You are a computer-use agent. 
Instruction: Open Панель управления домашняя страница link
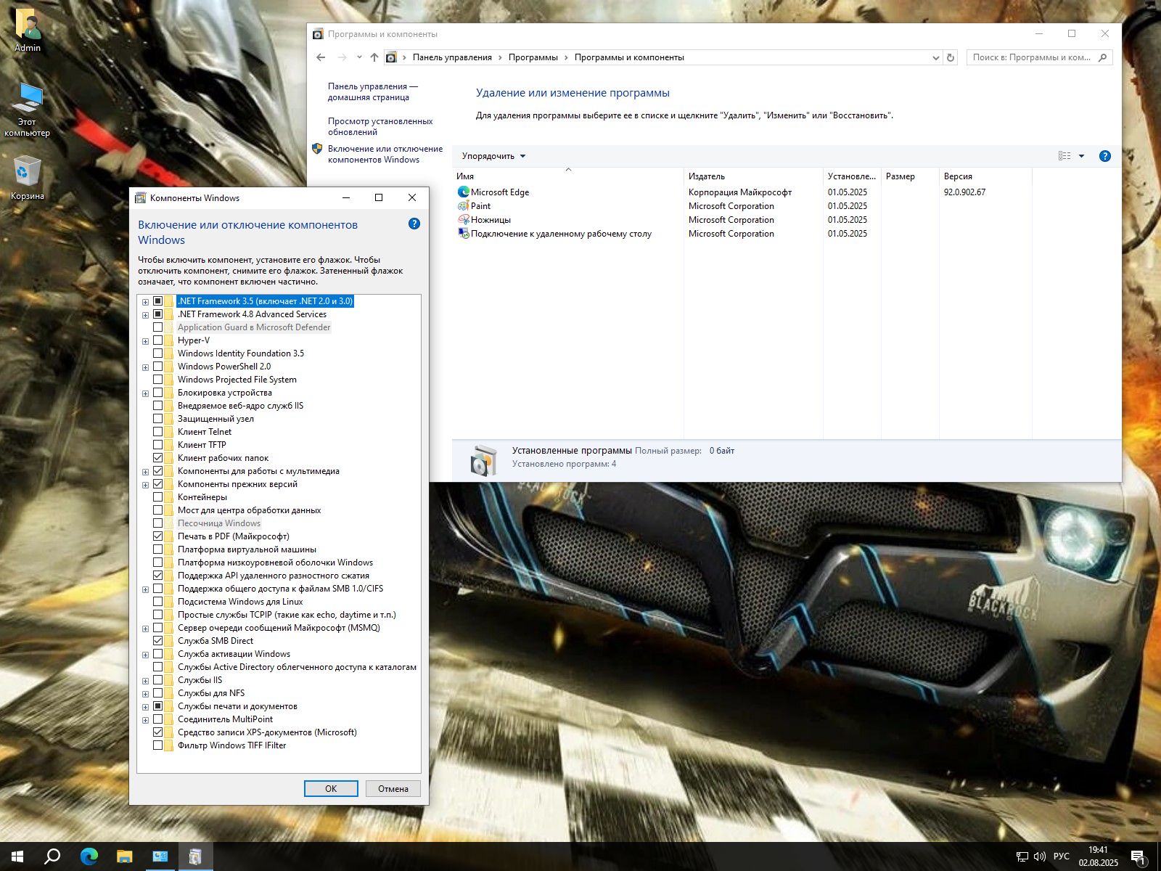[x=372, y=91]
